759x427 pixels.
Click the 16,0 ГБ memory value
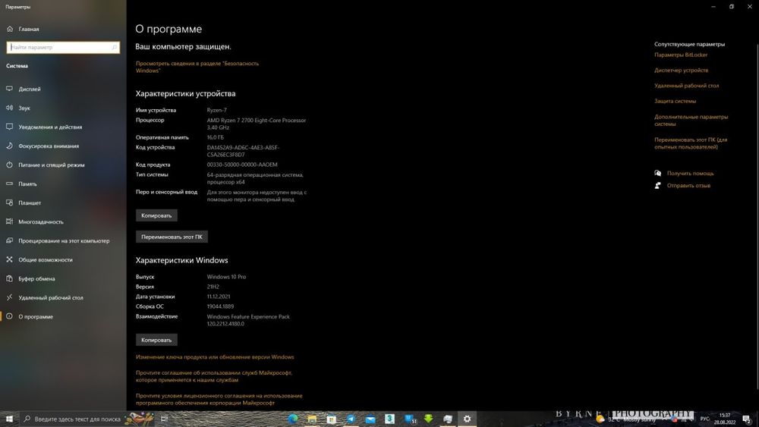pyautogui.click(x=216, y=137)
